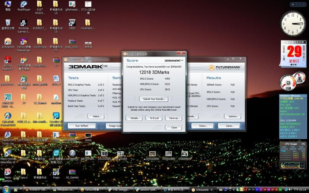Select the modem file icon
This screenshot has height=193, width=309.
click(x=56, y=99)
